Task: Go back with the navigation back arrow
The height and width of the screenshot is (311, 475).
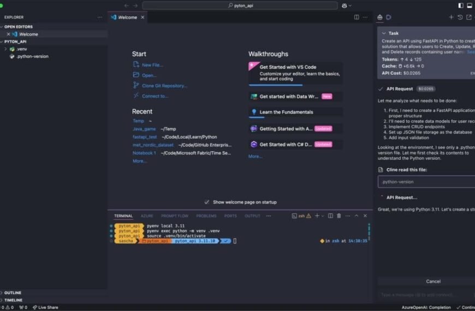Action: (127, 5)
